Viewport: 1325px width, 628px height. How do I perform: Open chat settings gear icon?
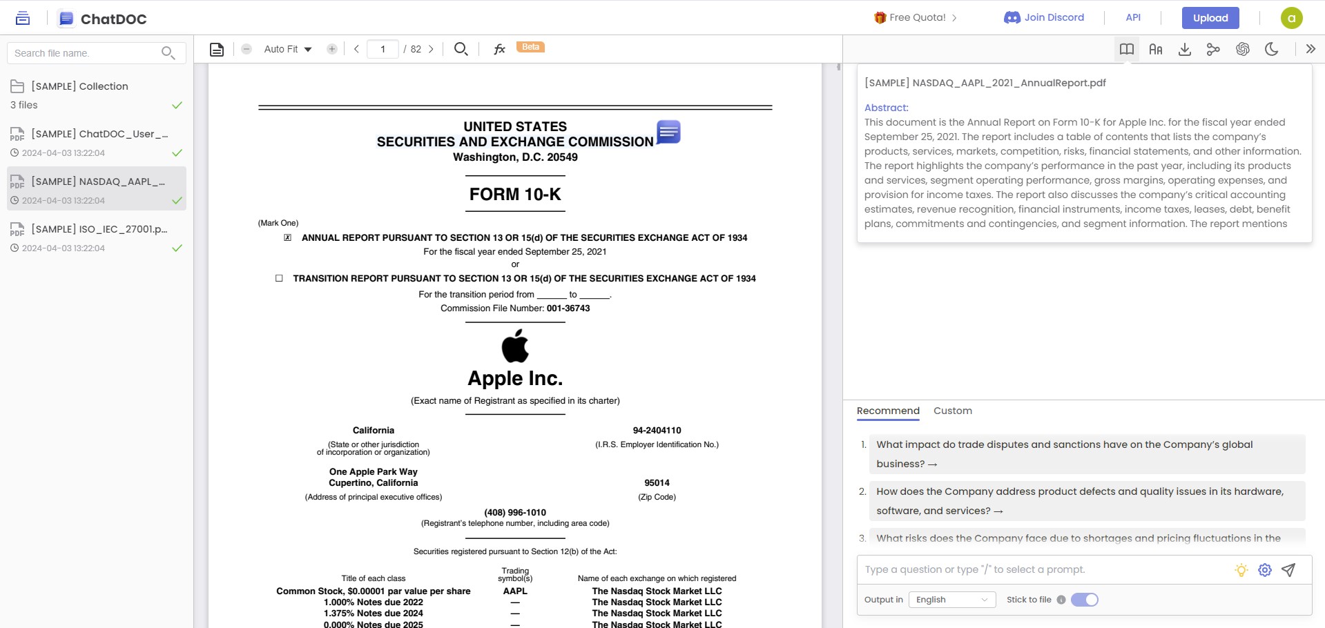tap(1265, 570)
